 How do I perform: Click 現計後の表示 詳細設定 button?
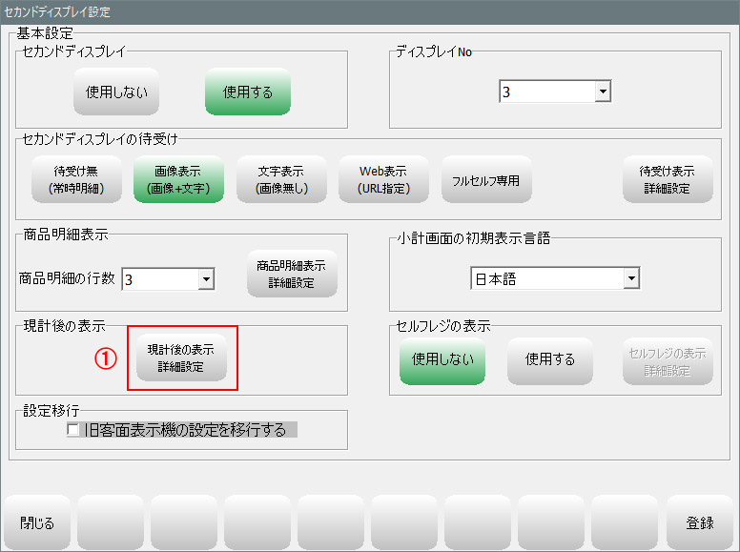[181, 358]
